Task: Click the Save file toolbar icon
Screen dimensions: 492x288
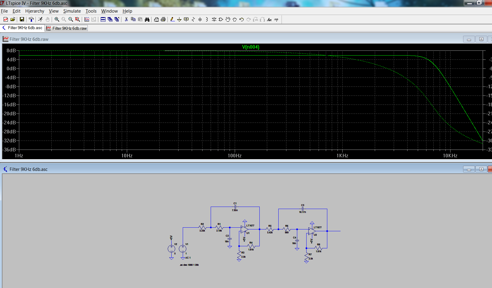Action: 22,20
